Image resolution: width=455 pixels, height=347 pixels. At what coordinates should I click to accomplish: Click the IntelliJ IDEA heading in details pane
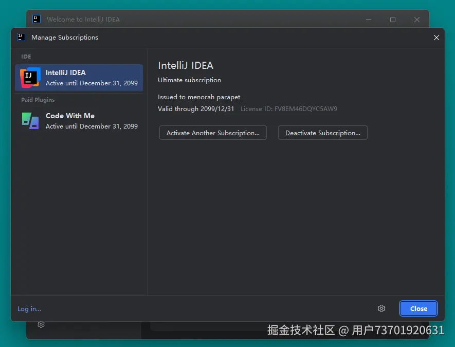point(186,65)
